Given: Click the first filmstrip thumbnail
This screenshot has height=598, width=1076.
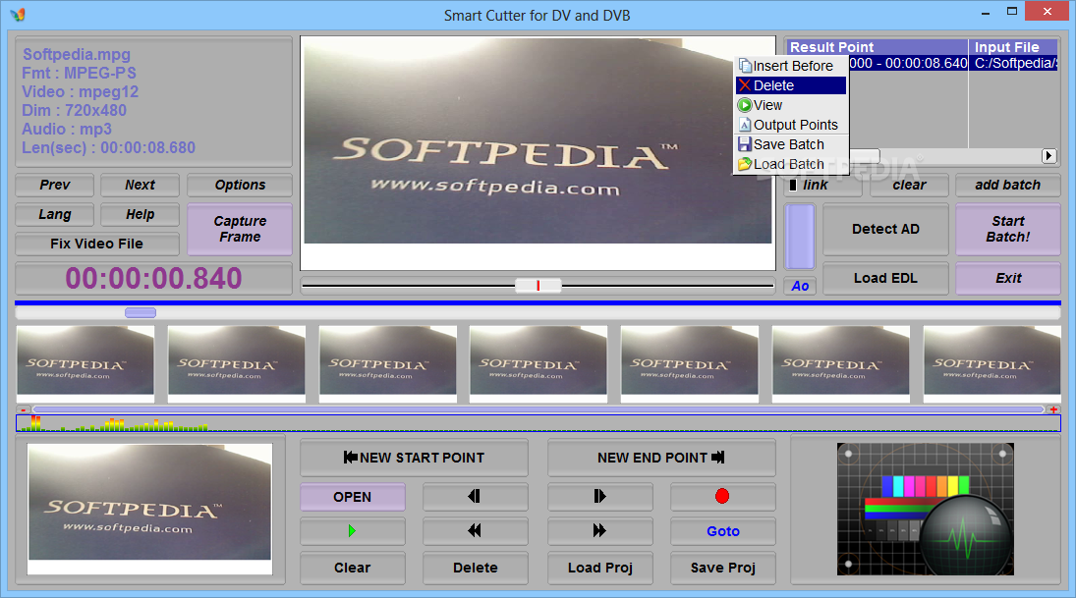Looking at the screenshot, I should click(x=85, y=363).
